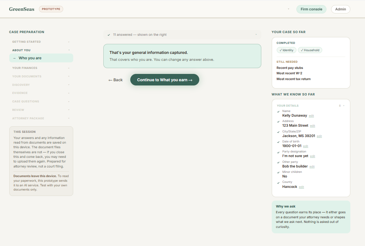365x246 pixels.
Task: Expand the Getting Started section
Action: click(x=41, y=42)
